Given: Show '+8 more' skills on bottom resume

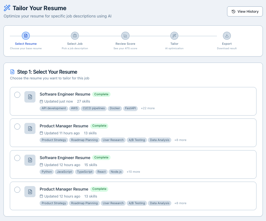Looking at the screenshot, I should click(180, 203).
